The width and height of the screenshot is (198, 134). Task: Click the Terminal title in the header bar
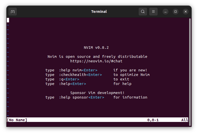tap(99, 12)
